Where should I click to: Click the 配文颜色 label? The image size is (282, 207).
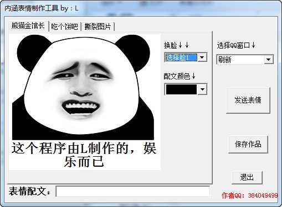click(x=180, y=76)
